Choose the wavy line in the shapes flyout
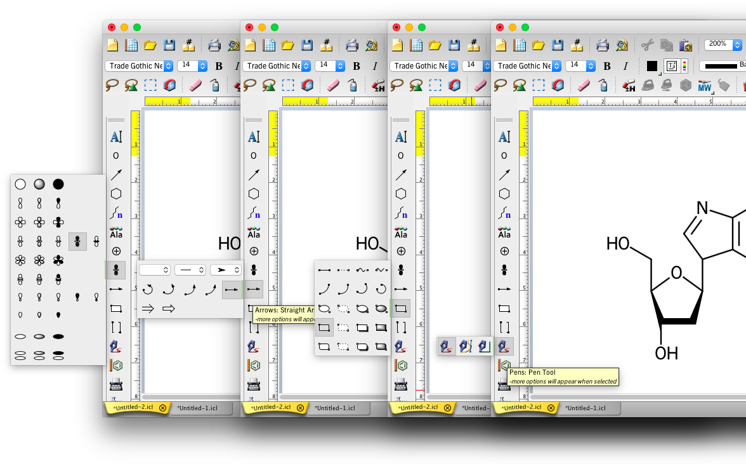The image size is (746, 468). pos(362,270)
